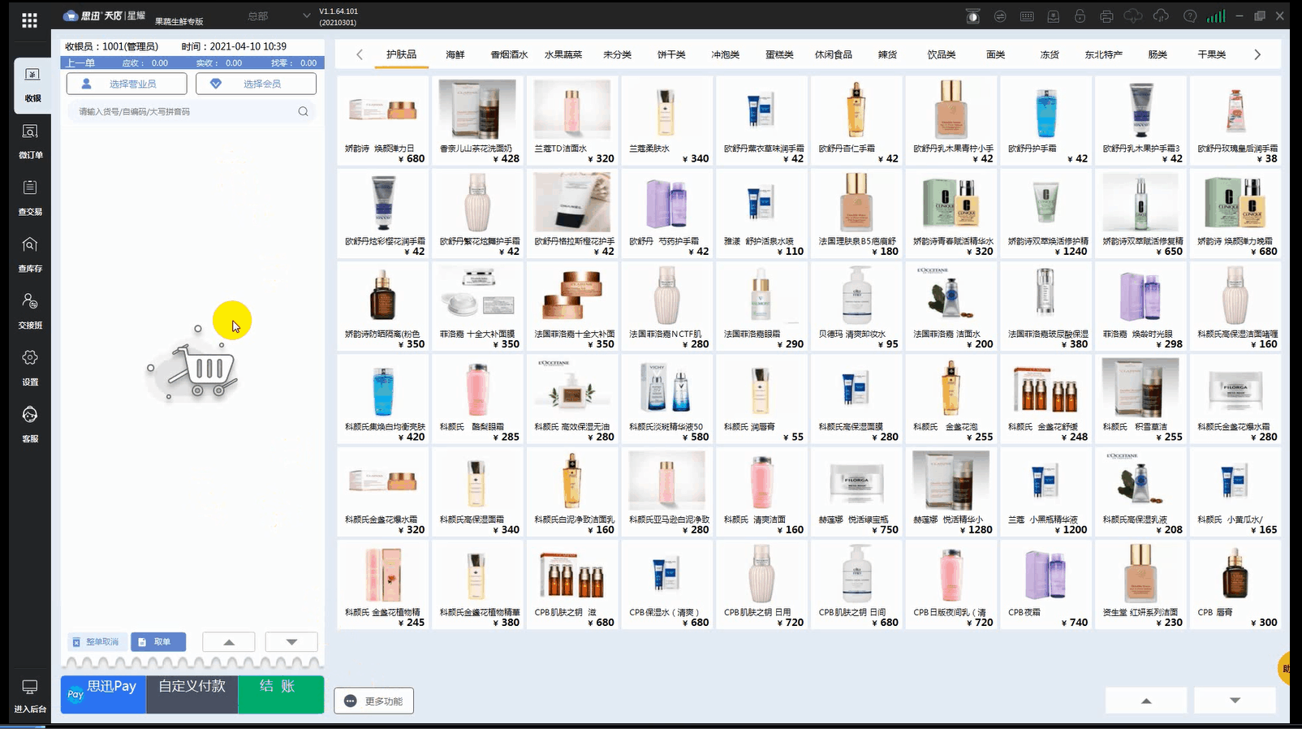
Task: Switch to the 香烟酒水 category tab
Action: point(509,54)
